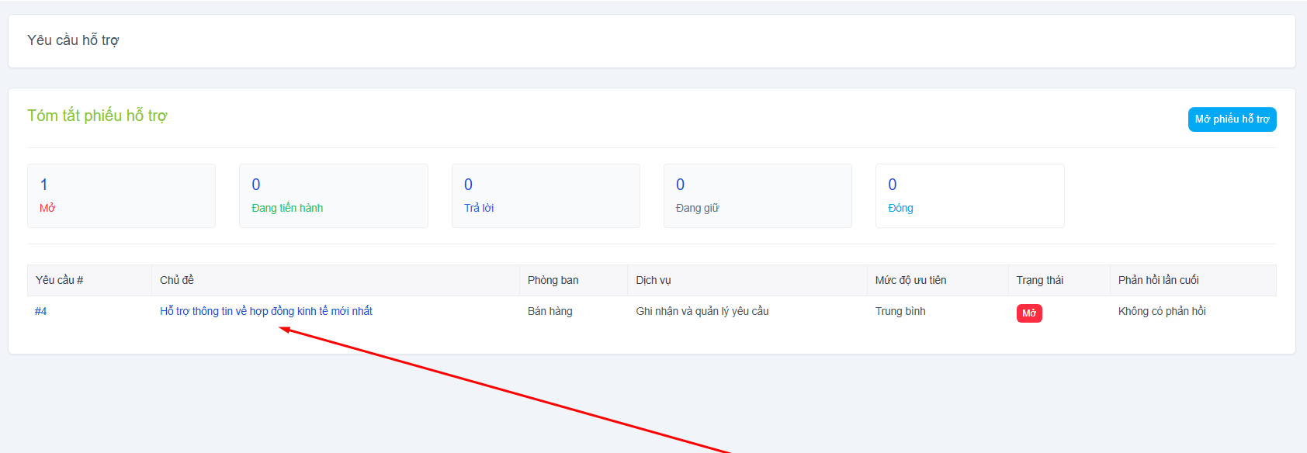Click the "Trung bình" priority cell
The height and width of the screenshot is (453, 1307).
pos(900,311)
